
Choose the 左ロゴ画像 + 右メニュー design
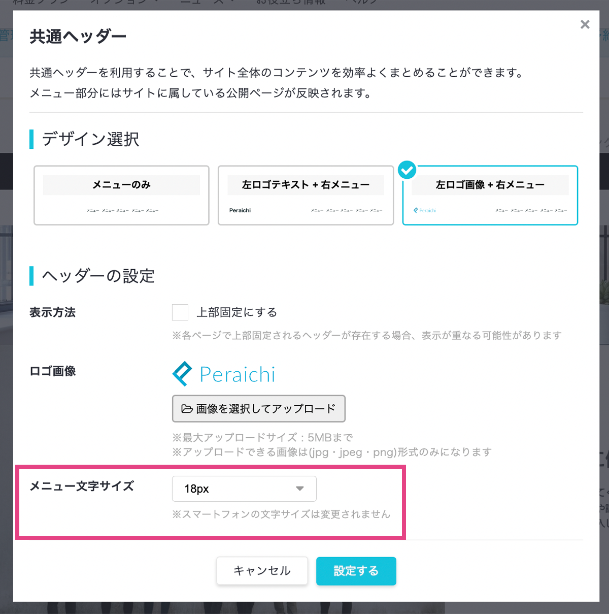[490, 195]
